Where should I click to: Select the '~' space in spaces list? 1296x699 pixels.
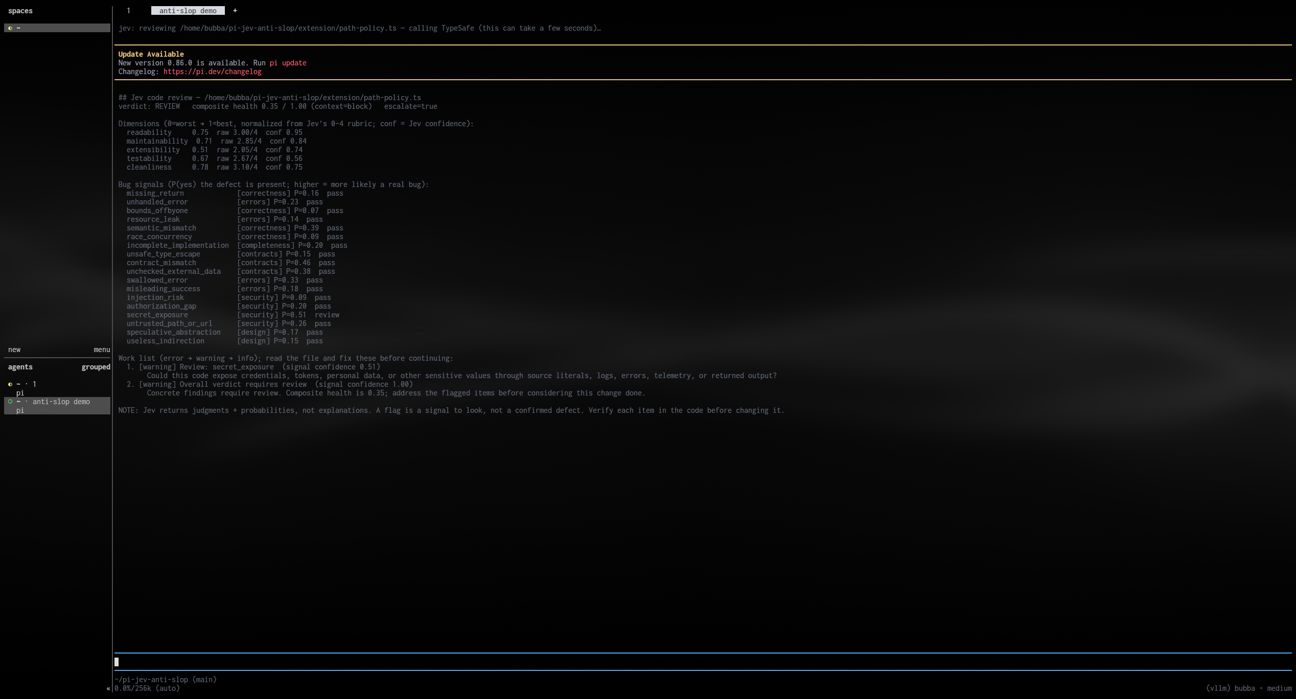[x=57, y=28]
